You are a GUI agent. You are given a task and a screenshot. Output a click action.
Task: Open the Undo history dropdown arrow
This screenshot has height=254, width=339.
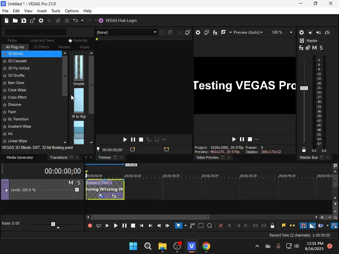point(82,21)
